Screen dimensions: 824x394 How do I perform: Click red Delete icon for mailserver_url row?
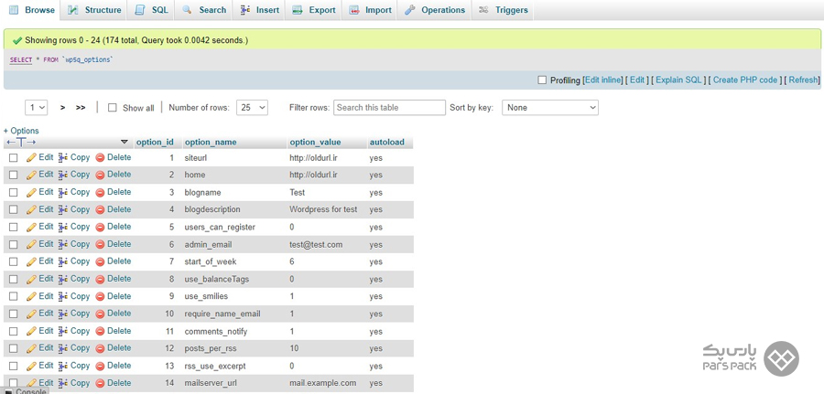click(100, 383)
